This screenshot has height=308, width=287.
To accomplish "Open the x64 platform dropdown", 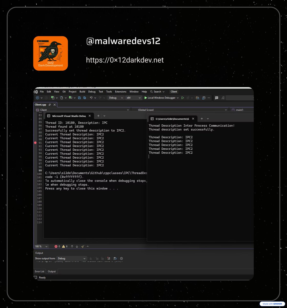I will pos(134,98).
